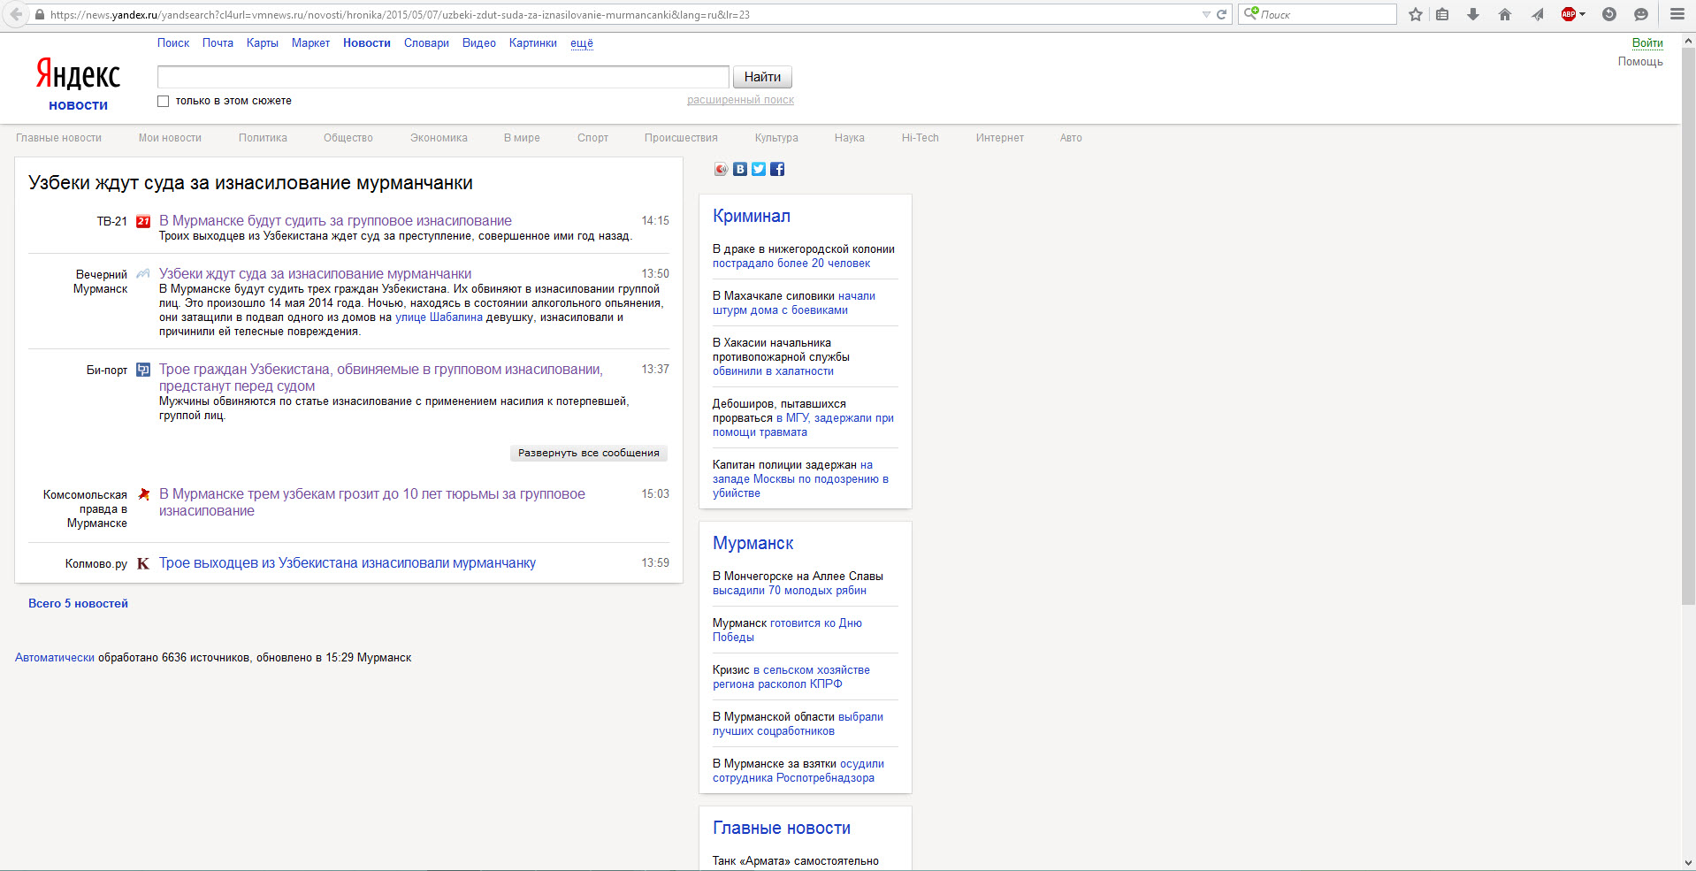Open the 'Всего 5 новостей' link

78,604
